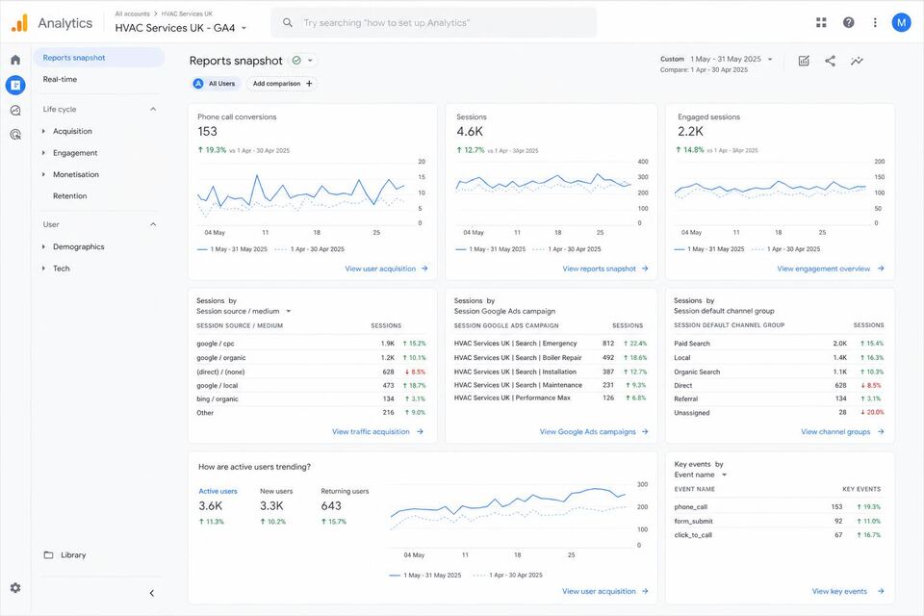Open the Event name dimension dropdown
924x616 pixels.
[700, 475]
